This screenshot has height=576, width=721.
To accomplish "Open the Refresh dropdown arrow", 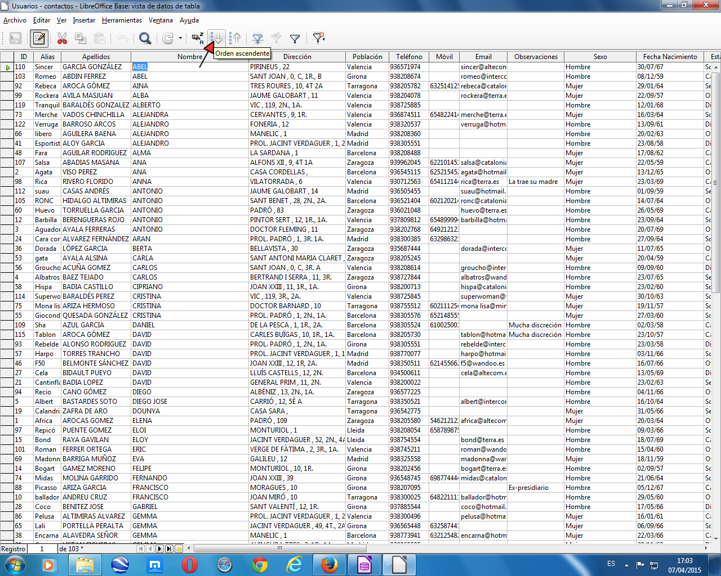I will tap(180, 38).
